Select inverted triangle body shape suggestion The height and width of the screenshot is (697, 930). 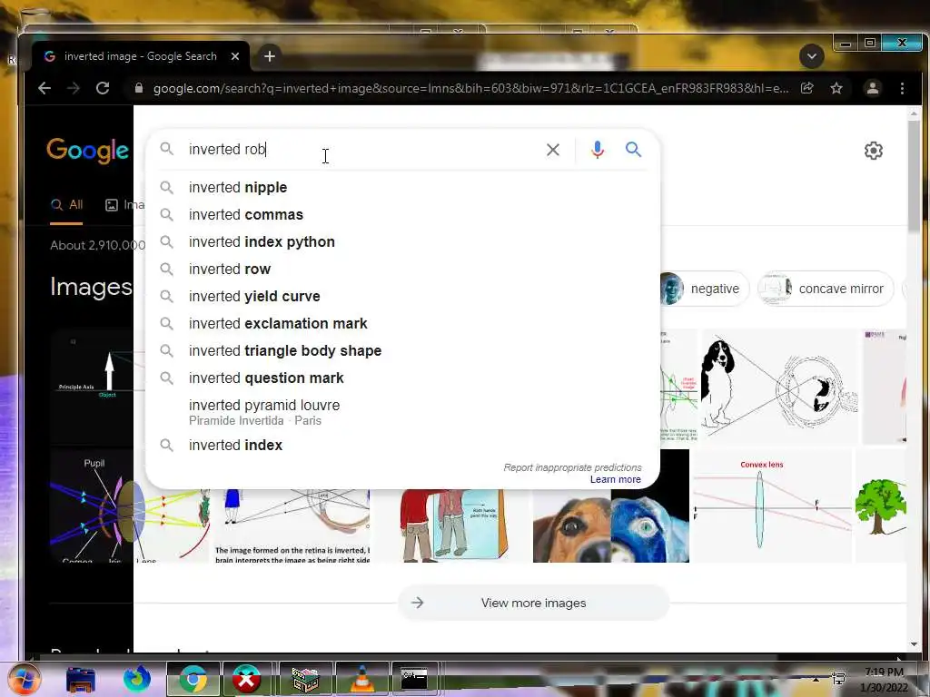tap(402, 351)
